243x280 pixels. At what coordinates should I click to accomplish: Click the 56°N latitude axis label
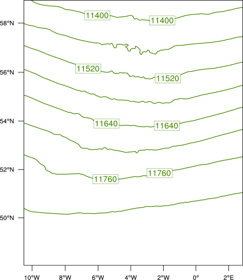coord(7,72)
